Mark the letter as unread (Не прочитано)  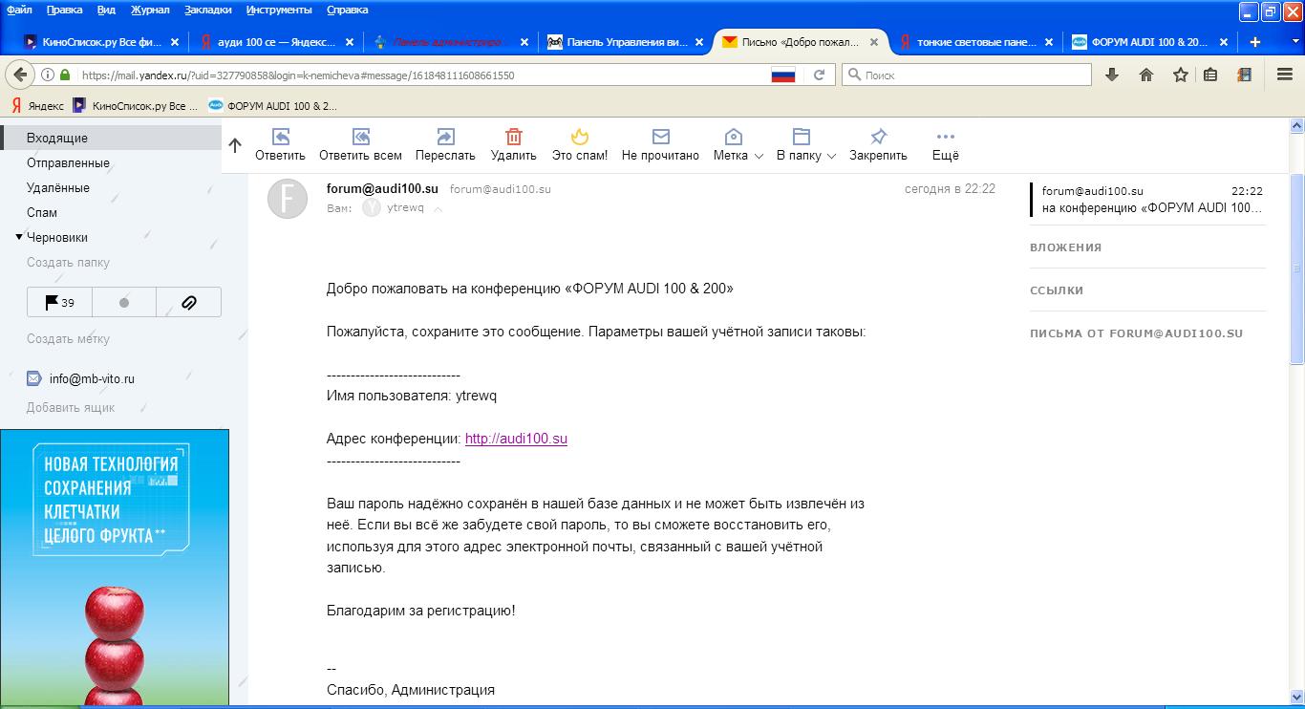coord(660,137)
